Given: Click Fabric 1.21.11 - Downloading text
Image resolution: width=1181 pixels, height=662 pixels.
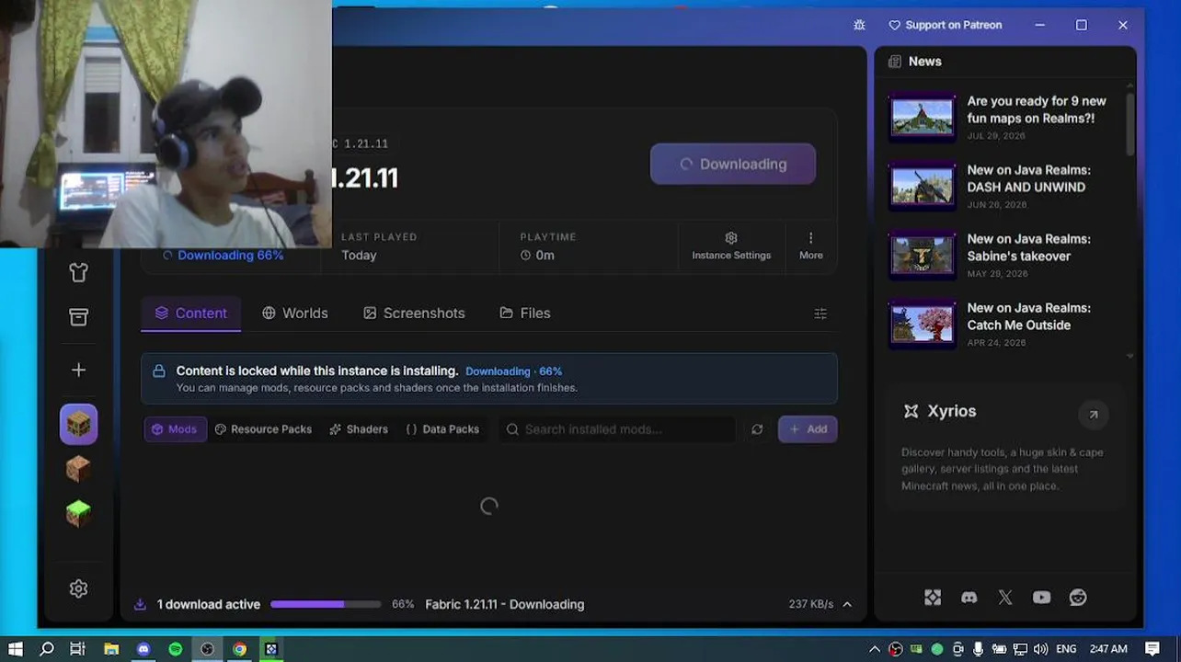Looking at the screenshot, I should (x=505, y=604).
